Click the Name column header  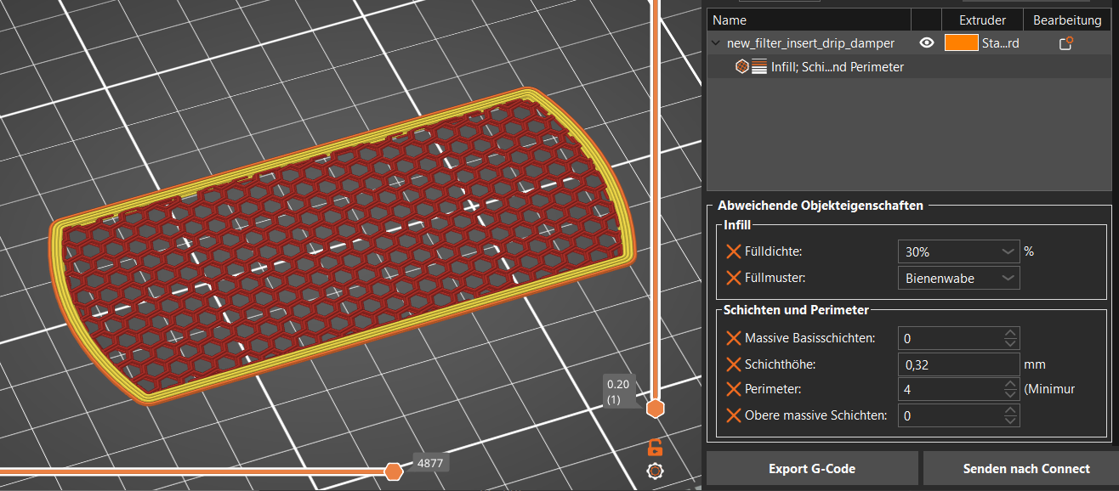tap(809, 20)
